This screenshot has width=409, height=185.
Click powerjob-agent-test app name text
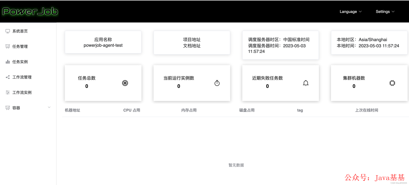(x=103, y=46)
